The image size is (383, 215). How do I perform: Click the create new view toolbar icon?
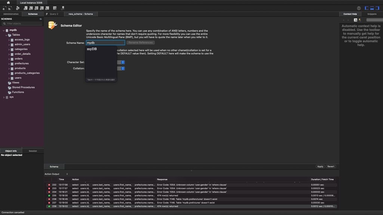click(x=36, y=8)
